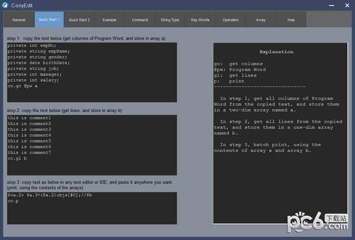Show the String Type tab
Viewport: 355px width, 240px height.
(x=170, y=20)
